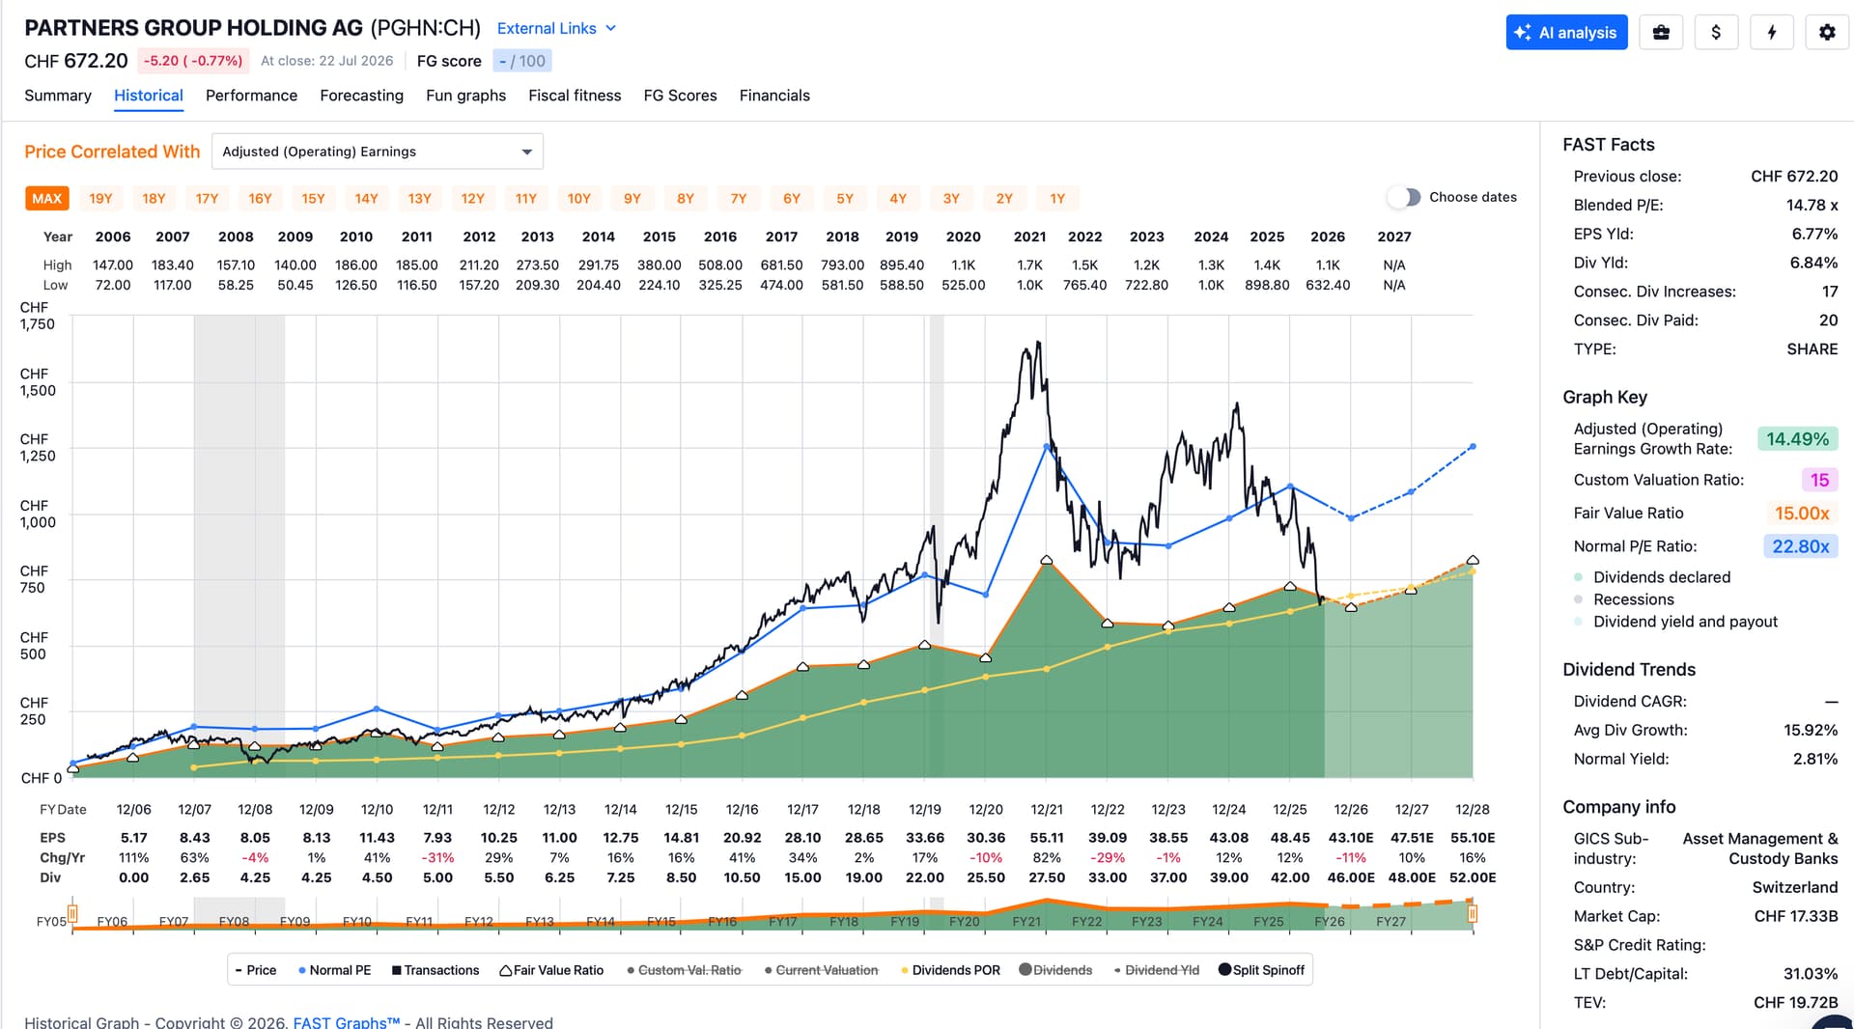The image size is (1854, 1029).
Task: Select the 17Y time range
Action: pos(207,199)
